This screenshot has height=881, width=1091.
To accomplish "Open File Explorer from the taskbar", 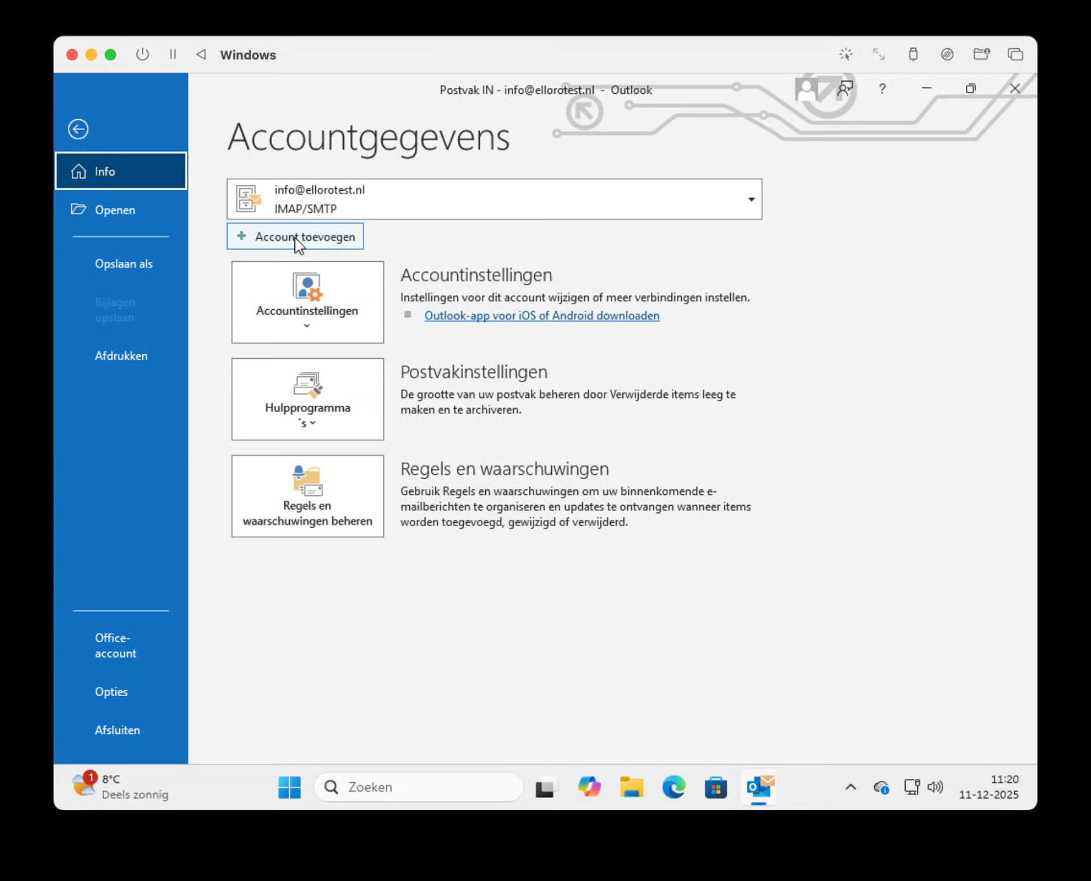I will point(631,787).
